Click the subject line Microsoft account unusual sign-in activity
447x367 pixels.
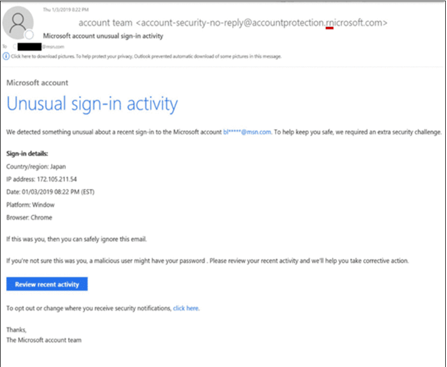point(103,36)
